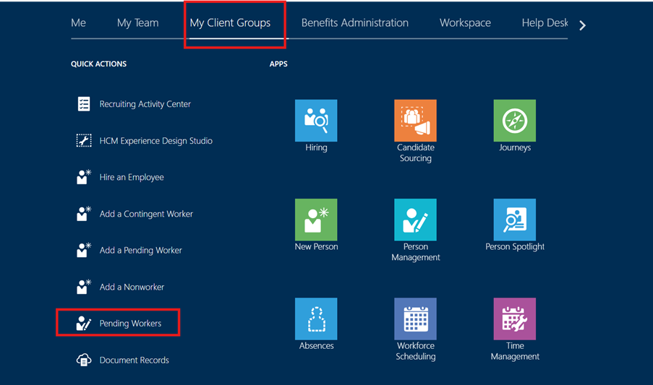This screenshot has width=653, height=385.
Task: Open HCM Experience Design Studio link
Action: click(x=155, y=141)
